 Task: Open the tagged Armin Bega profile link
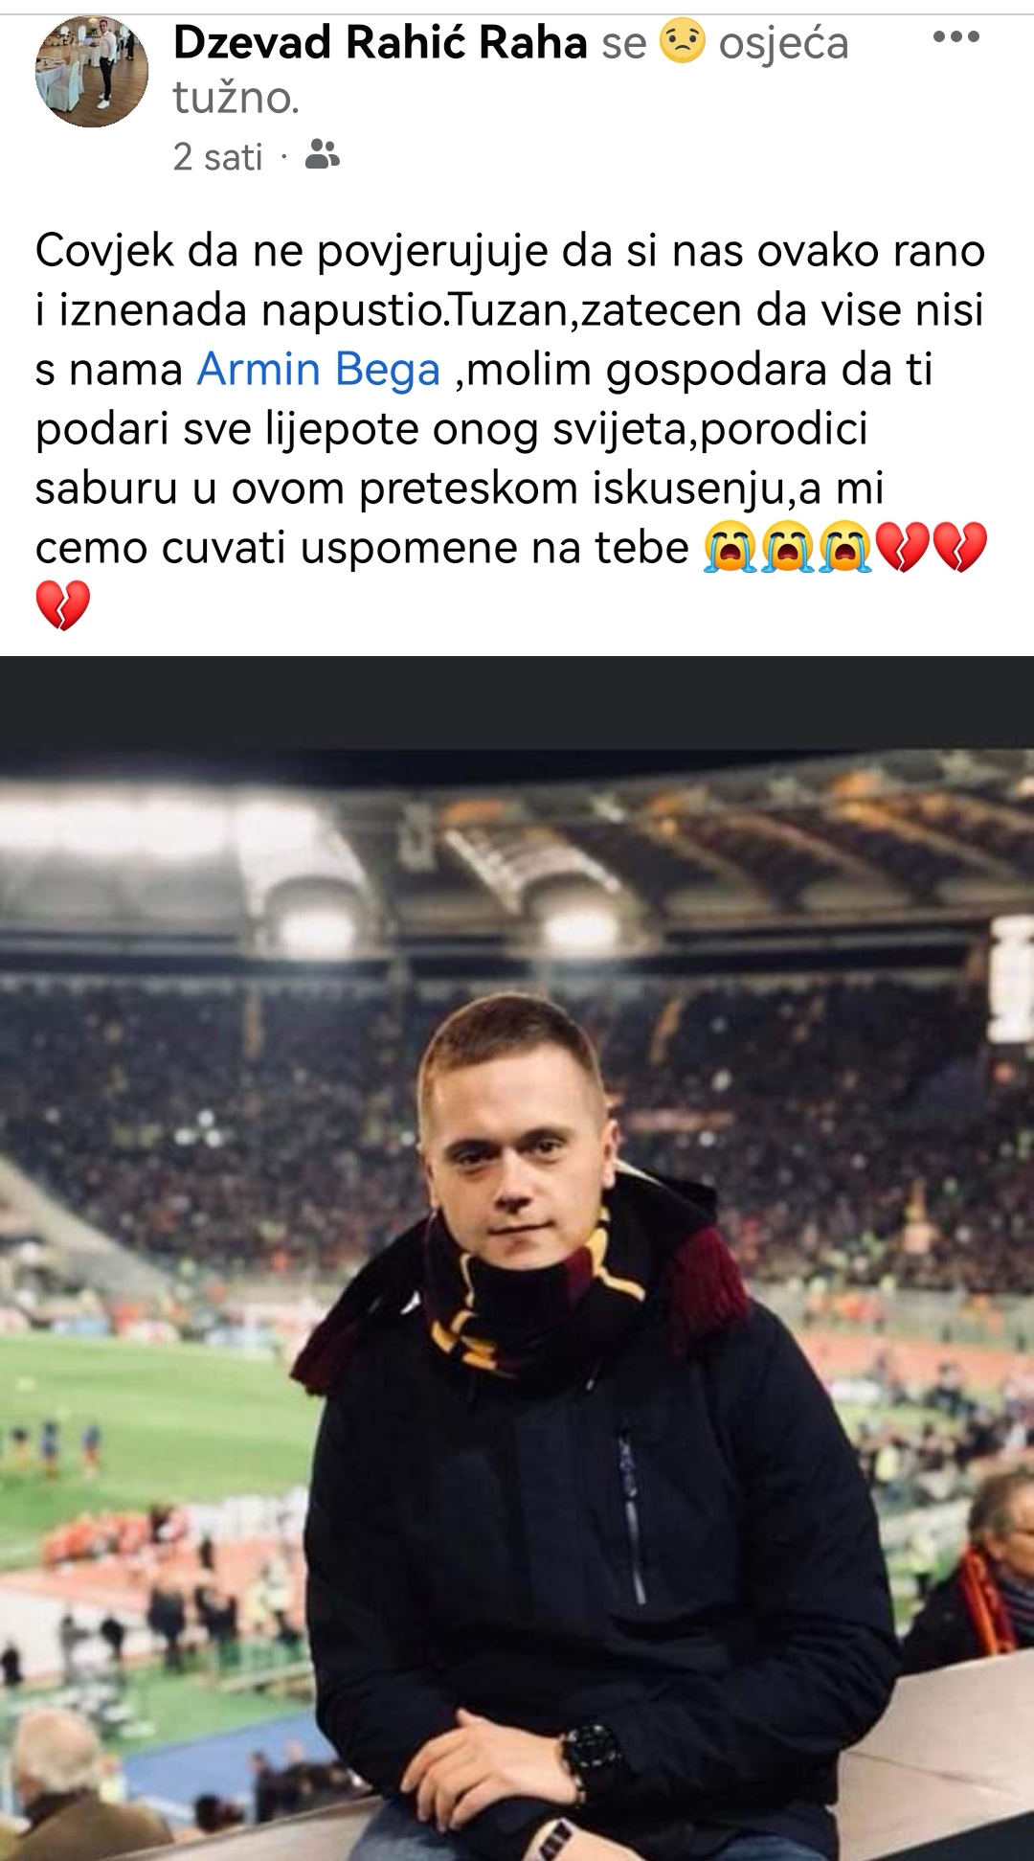pyautogui.click(x=319, y=370)
